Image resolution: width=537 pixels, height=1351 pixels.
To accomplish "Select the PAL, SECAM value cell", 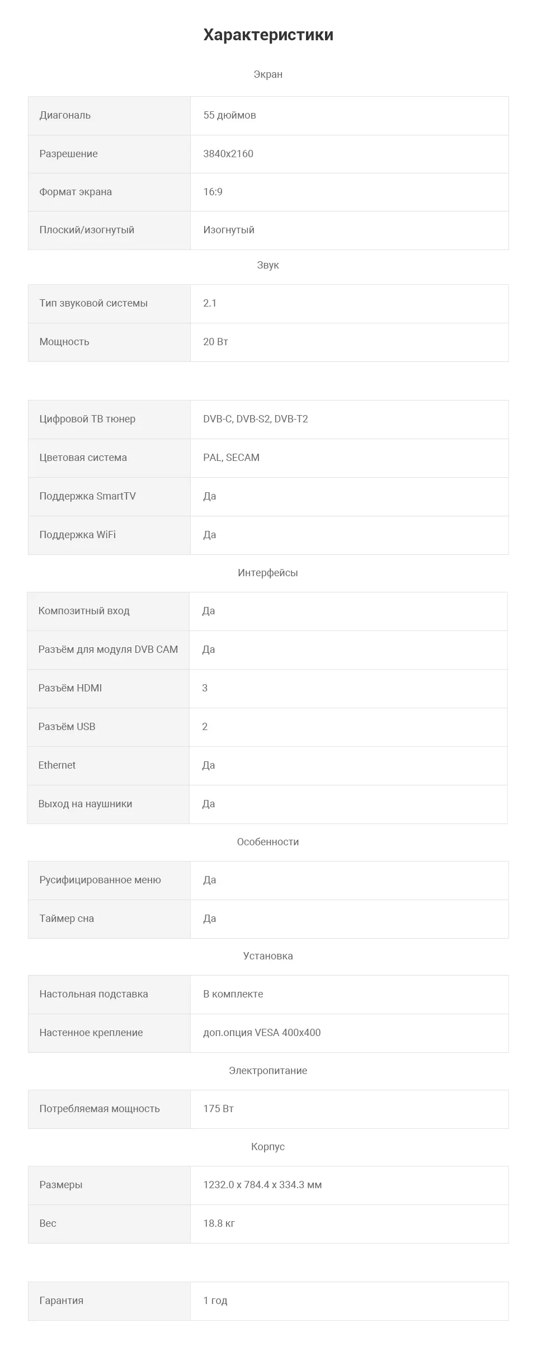I will 349,458.
